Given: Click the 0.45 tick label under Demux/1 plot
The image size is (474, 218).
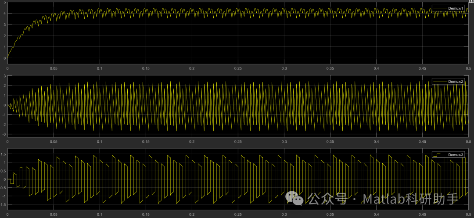Looking at the screenshot, I should pyautogui.click(x=422, y=69).
